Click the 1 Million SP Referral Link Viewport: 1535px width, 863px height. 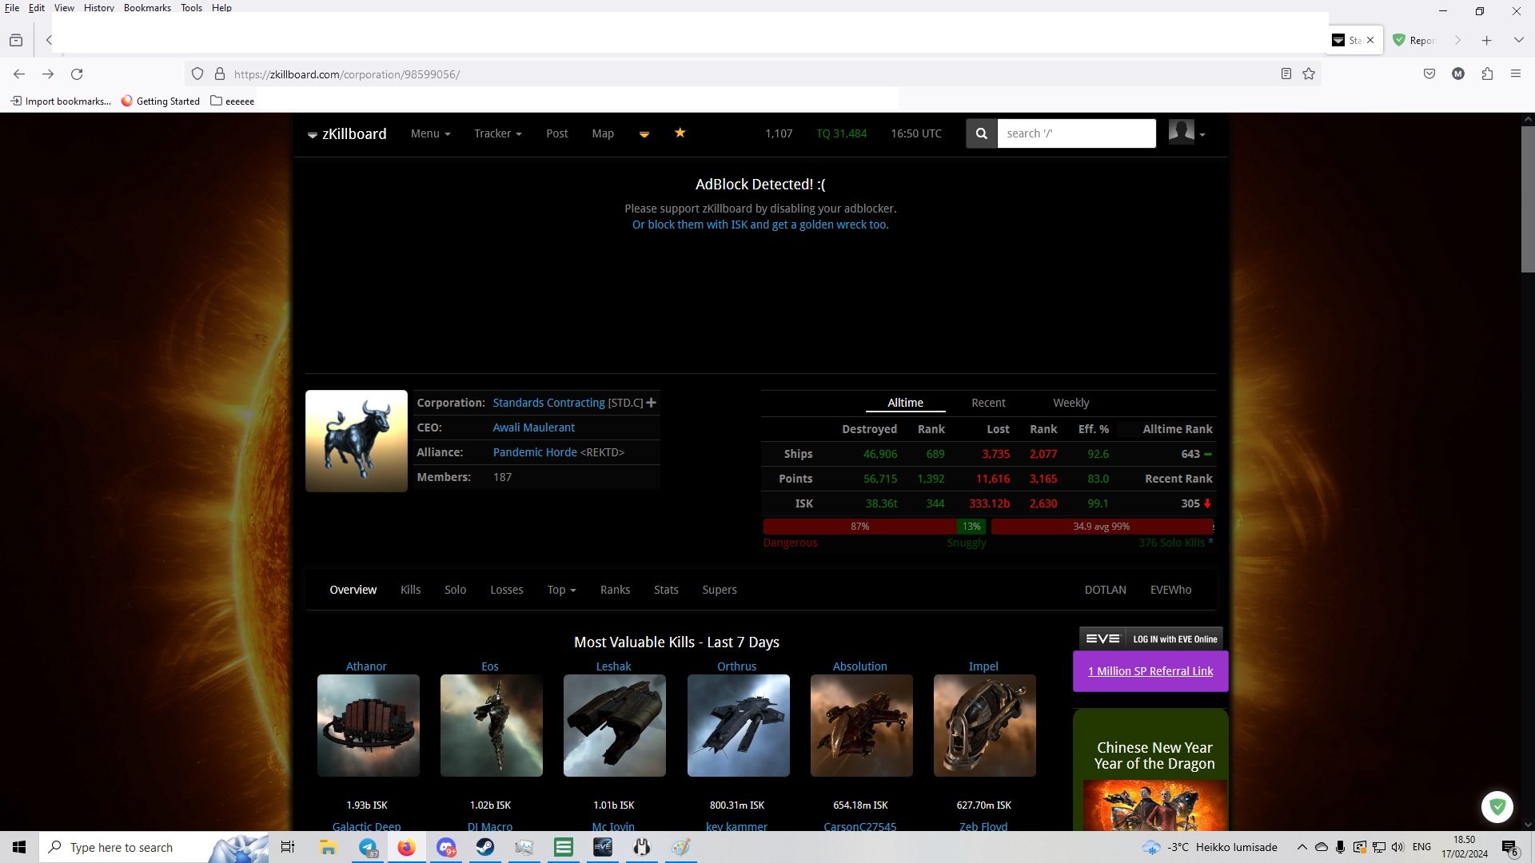click(1150, 671)
